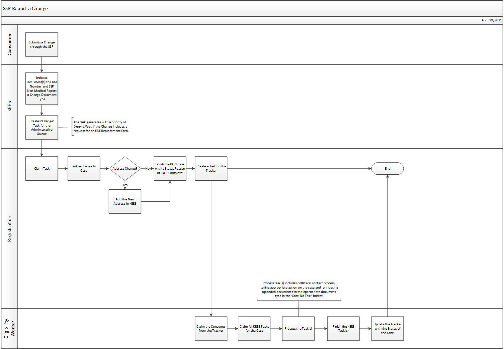Screen dimensions: 504x349
Task: Select the 'Eligibility Worker' swimlane label
Action: point(9,329)
